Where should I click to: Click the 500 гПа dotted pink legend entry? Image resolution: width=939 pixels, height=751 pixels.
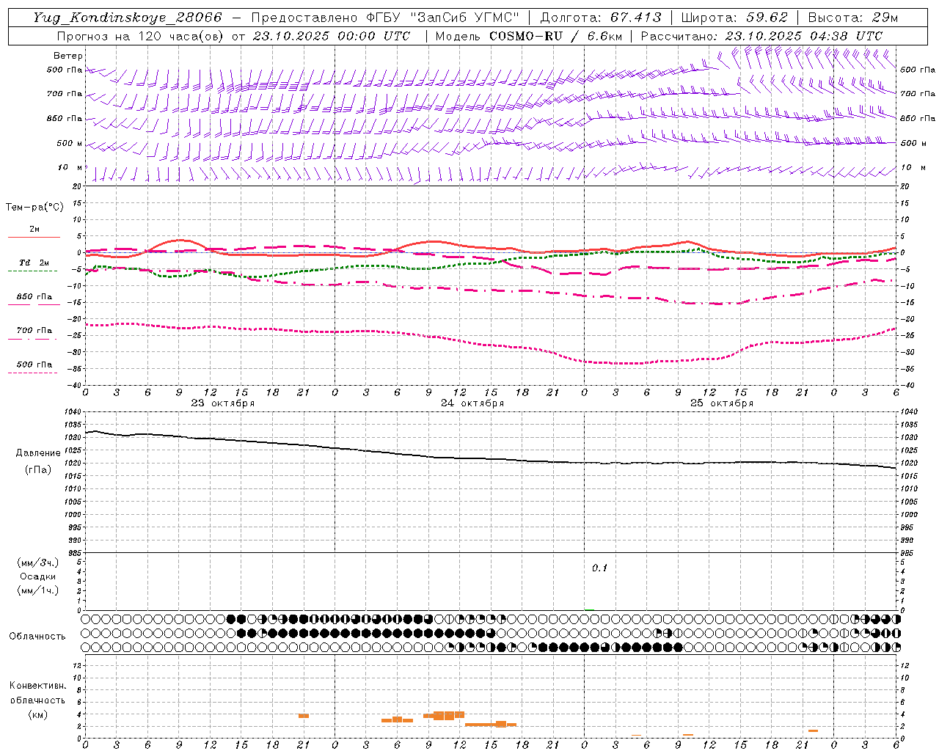(x=33, y=367)
